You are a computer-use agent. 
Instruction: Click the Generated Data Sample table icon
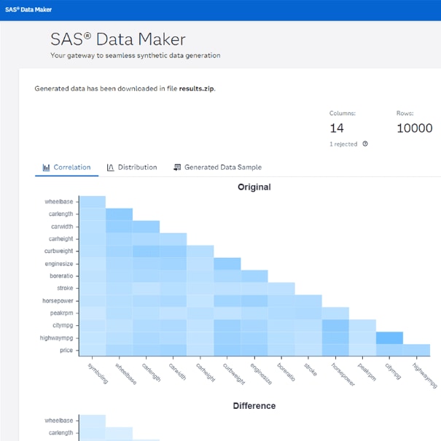(177, 168)
